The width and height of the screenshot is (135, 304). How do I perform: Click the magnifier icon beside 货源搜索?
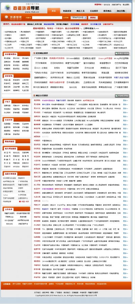click(7, 18)
